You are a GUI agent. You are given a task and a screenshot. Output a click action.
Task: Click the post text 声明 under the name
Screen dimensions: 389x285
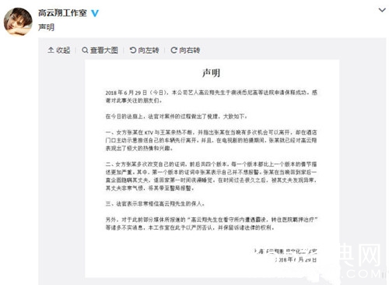pyautogui.click(x=46, y=27)
